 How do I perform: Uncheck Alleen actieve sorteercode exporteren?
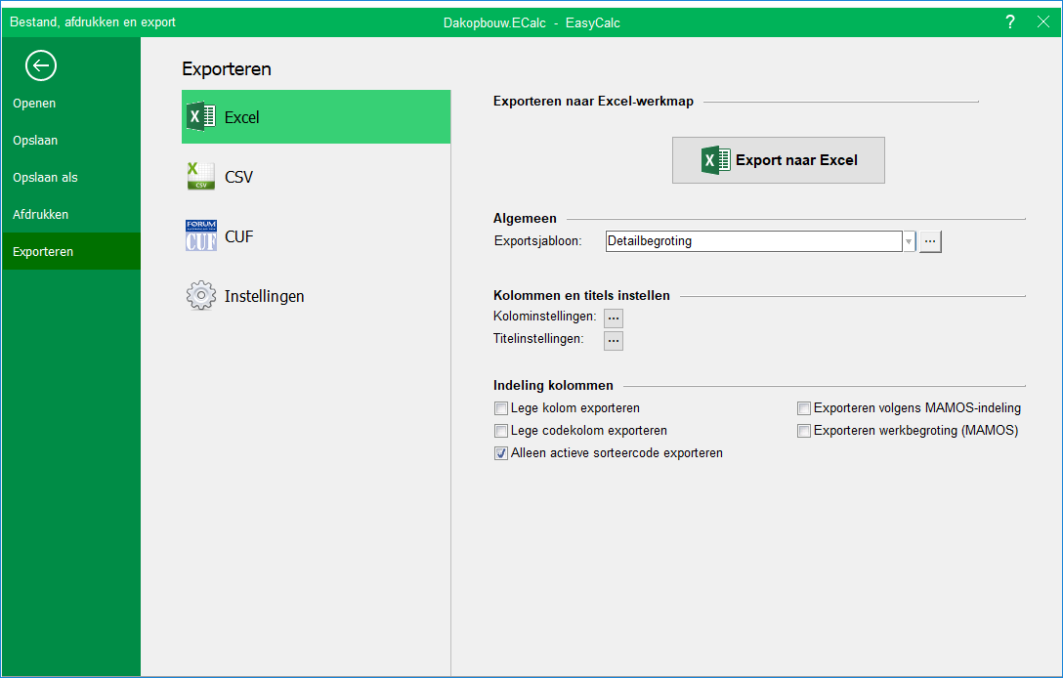501,453
